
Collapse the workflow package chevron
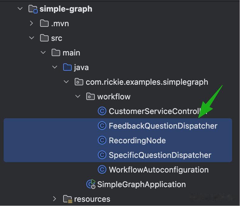pyautogui.click(x=78, y=97)
